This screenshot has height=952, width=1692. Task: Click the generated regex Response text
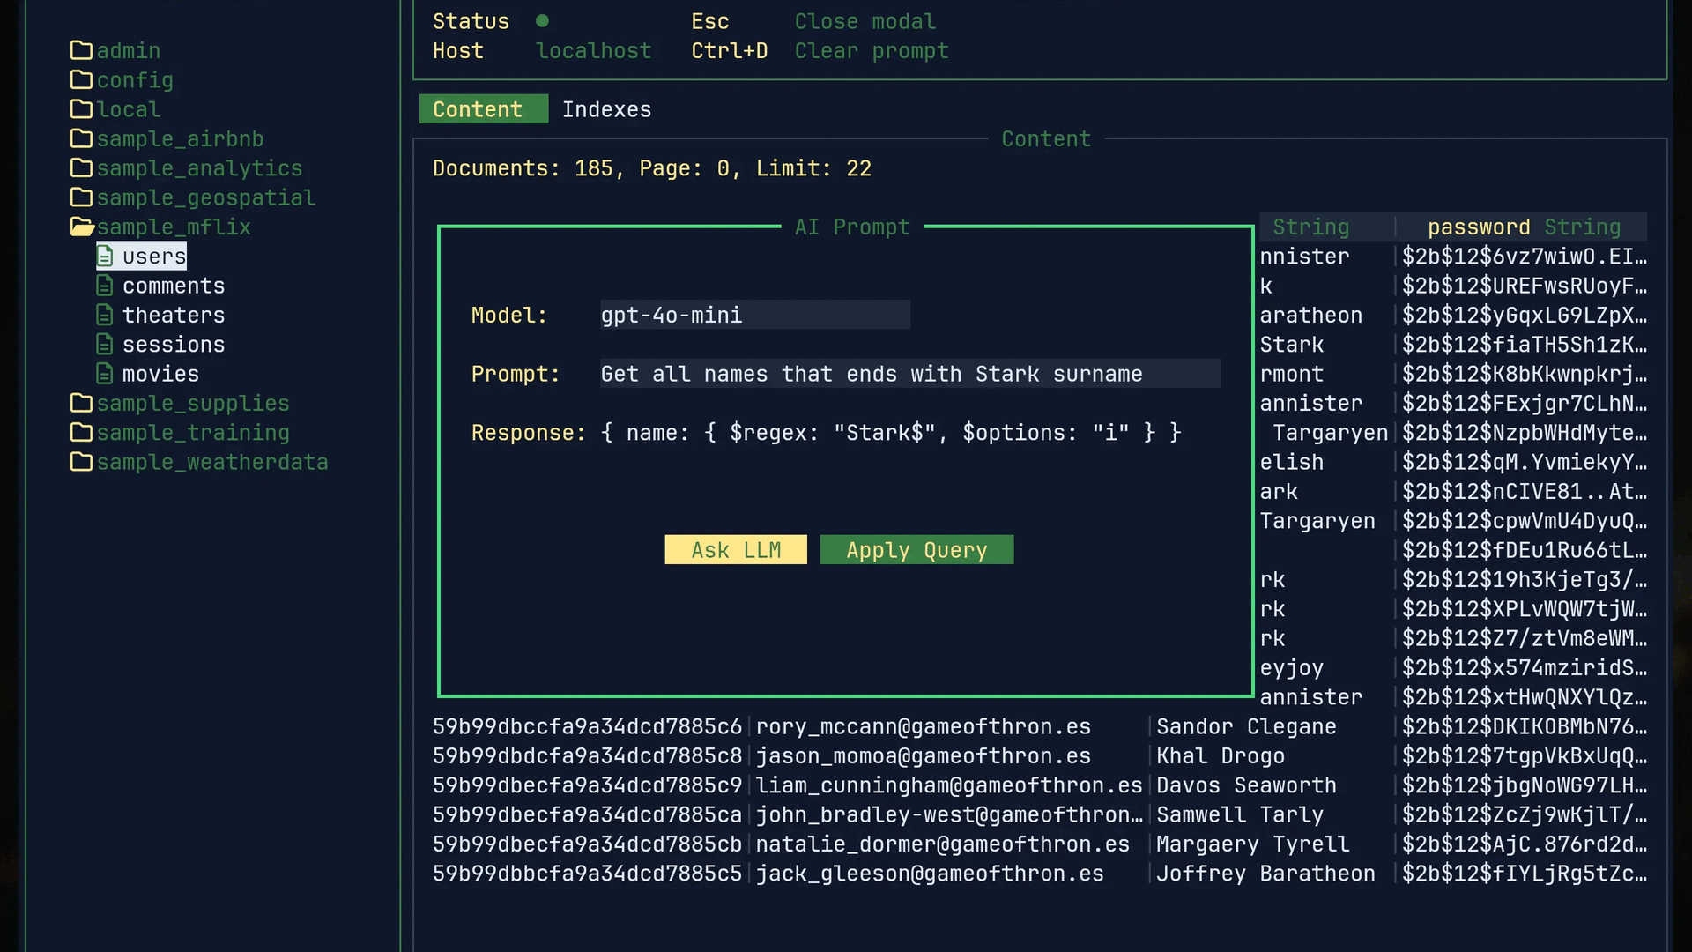pyautogui.click(x=891, y=432)
